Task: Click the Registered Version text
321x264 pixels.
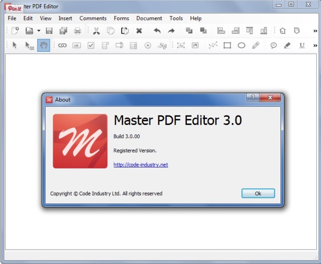Action: click(135, 151)
